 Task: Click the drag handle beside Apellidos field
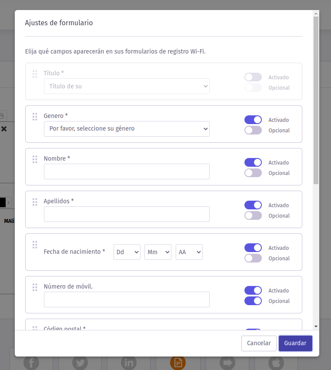pos(35,202)
